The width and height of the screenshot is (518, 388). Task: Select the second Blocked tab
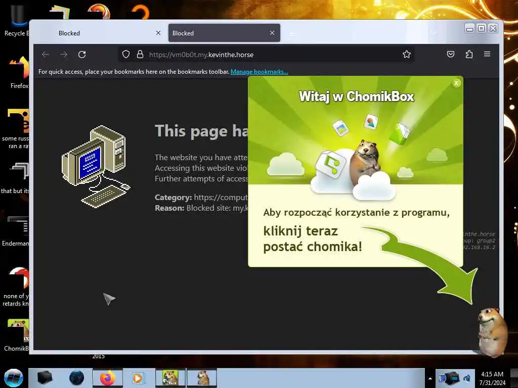click(224, 33)
